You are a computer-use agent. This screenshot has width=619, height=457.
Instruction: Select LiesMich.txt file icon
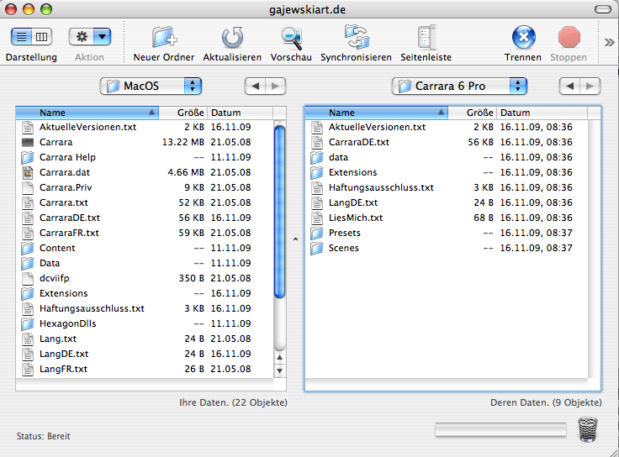tap(317, 218)
